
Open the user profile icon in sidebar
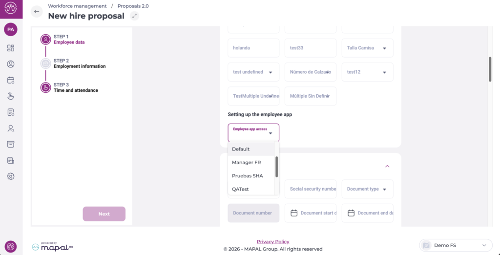(11, 64)
